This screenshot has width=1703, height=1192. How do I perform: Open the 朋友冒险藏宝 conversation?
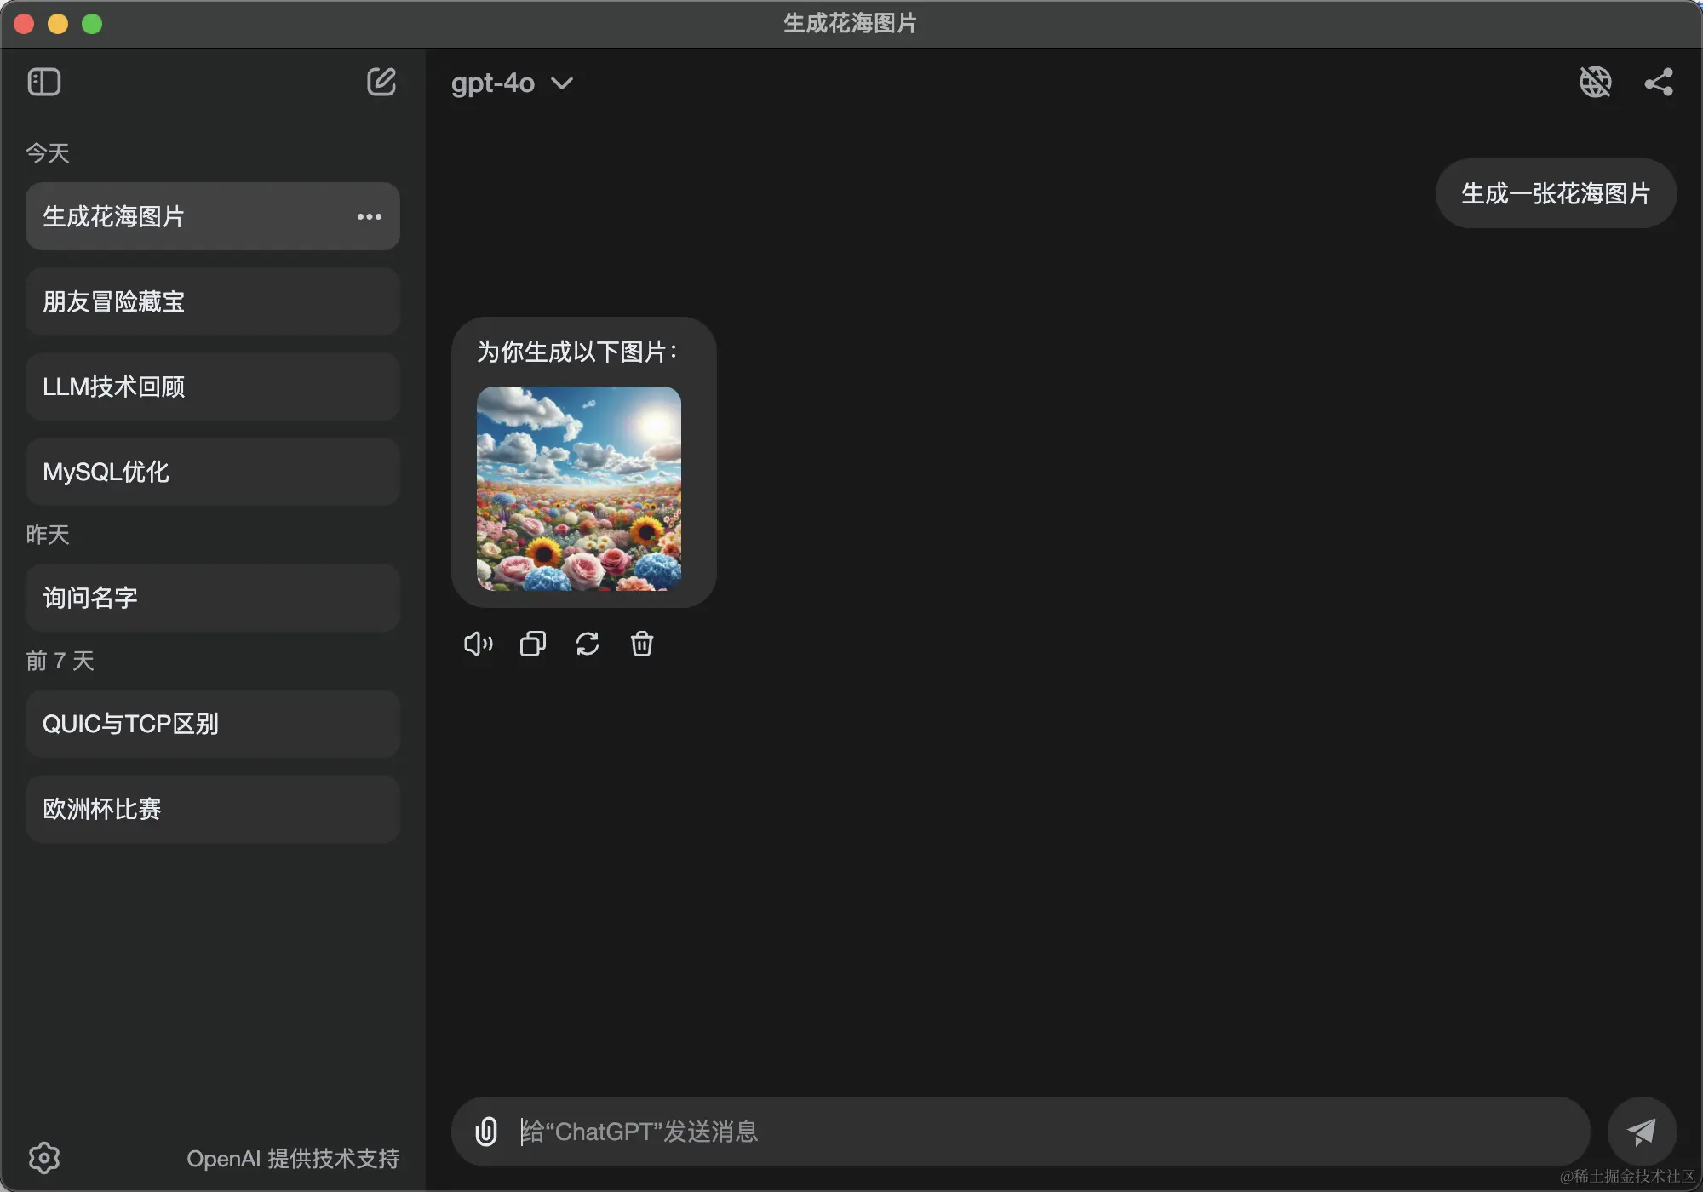pos(213,301)
